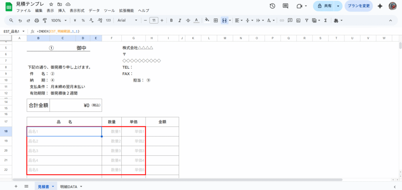Screen dimensions: 402x190
Task: Toggle strikethrough formatting
Action: click(188, 20)
